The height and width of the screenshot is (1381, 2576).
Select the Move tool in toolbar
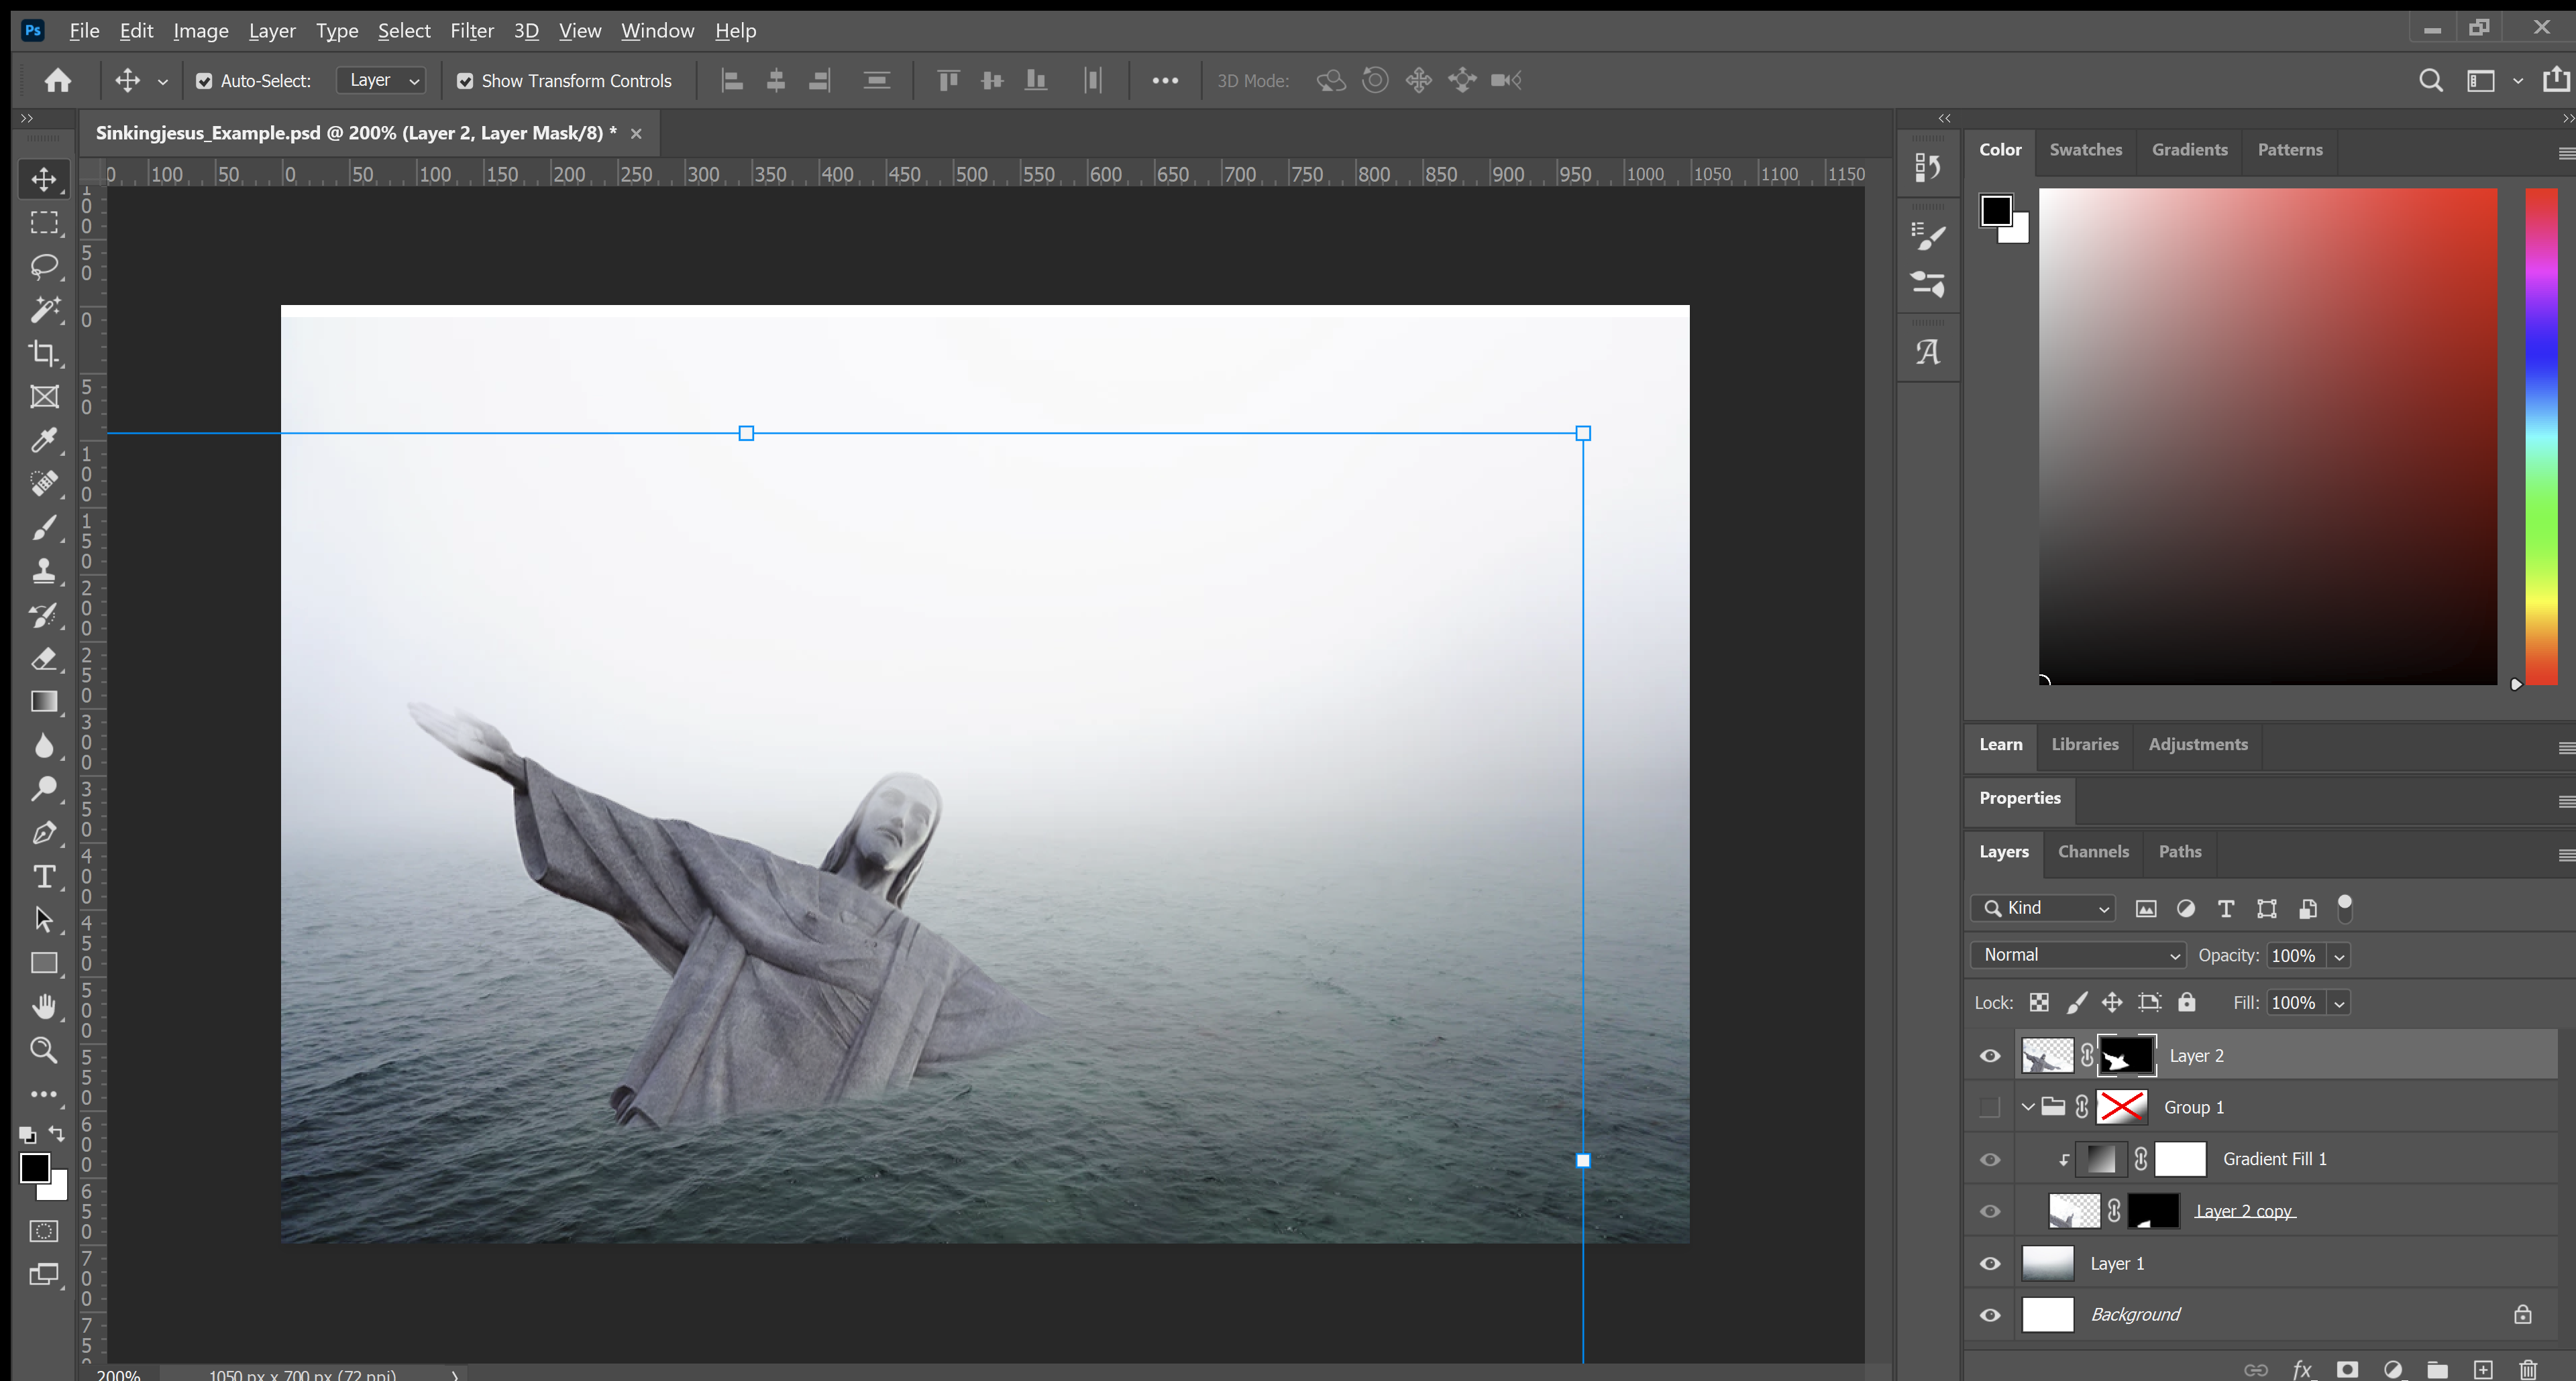coord(44,179)
